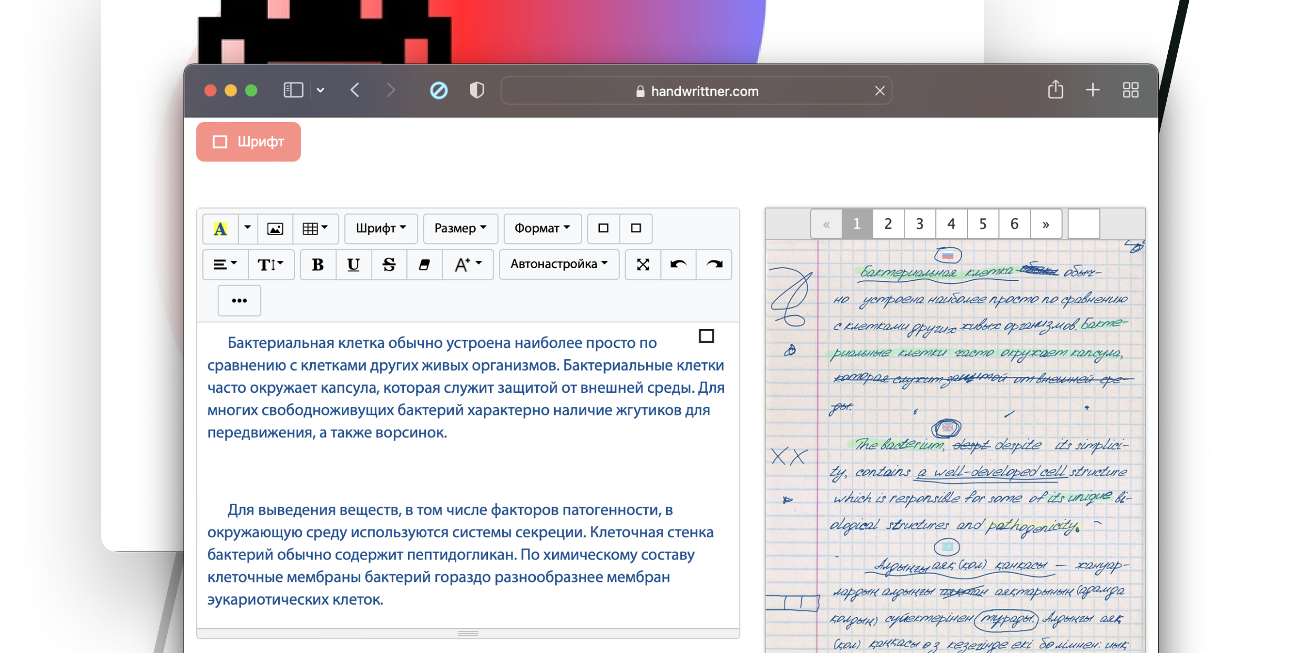Open the Шрифт dropdown in the toolbar

381,228
